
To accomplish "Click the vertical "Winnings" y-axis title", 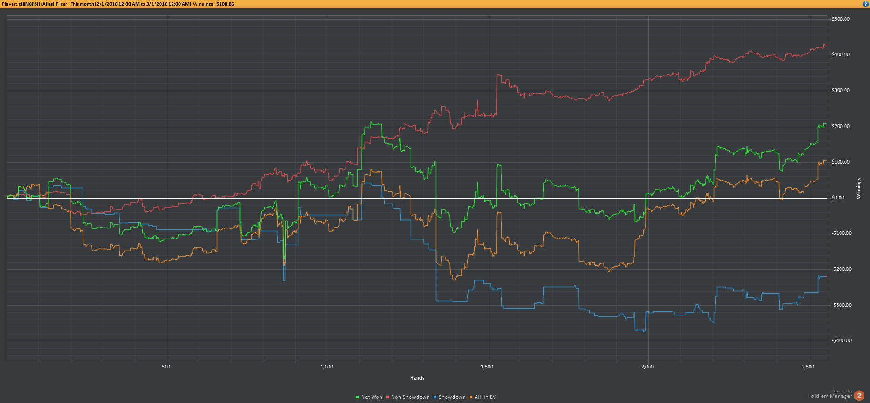I will point(858,188).
